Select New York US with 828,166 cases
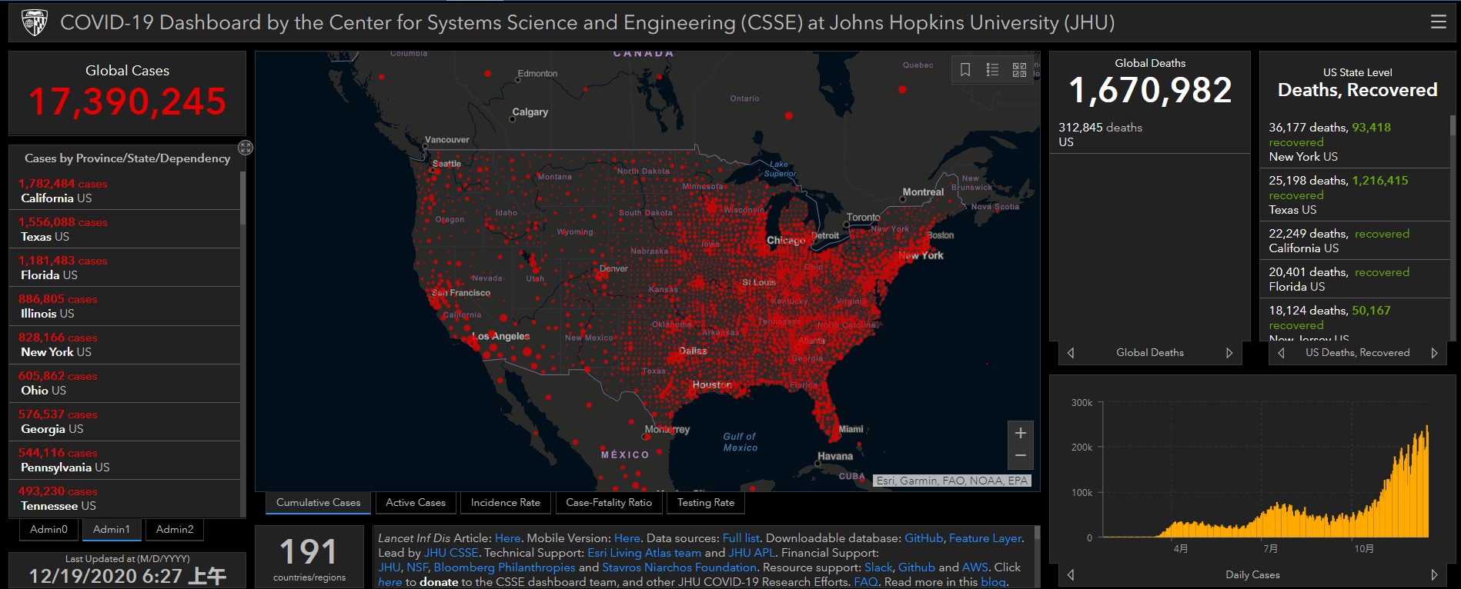 [x=125, y=344]
